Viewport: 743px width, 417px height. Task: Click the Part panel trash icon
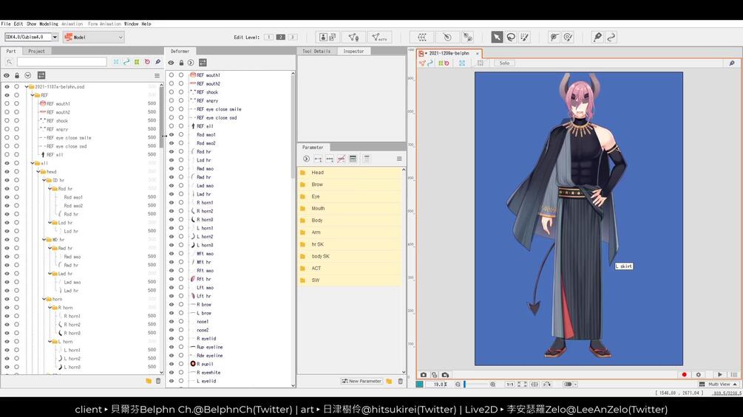coord(158,381)
